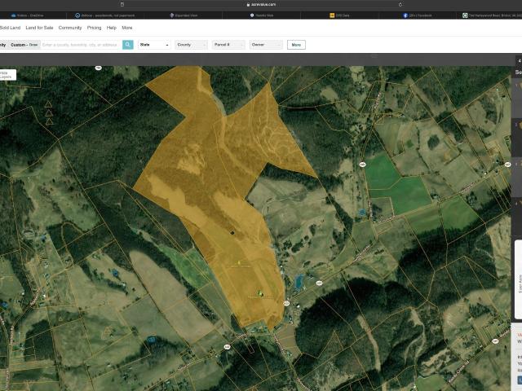Go to the Pricing page

pyautogui.click(x=95, y=28)
